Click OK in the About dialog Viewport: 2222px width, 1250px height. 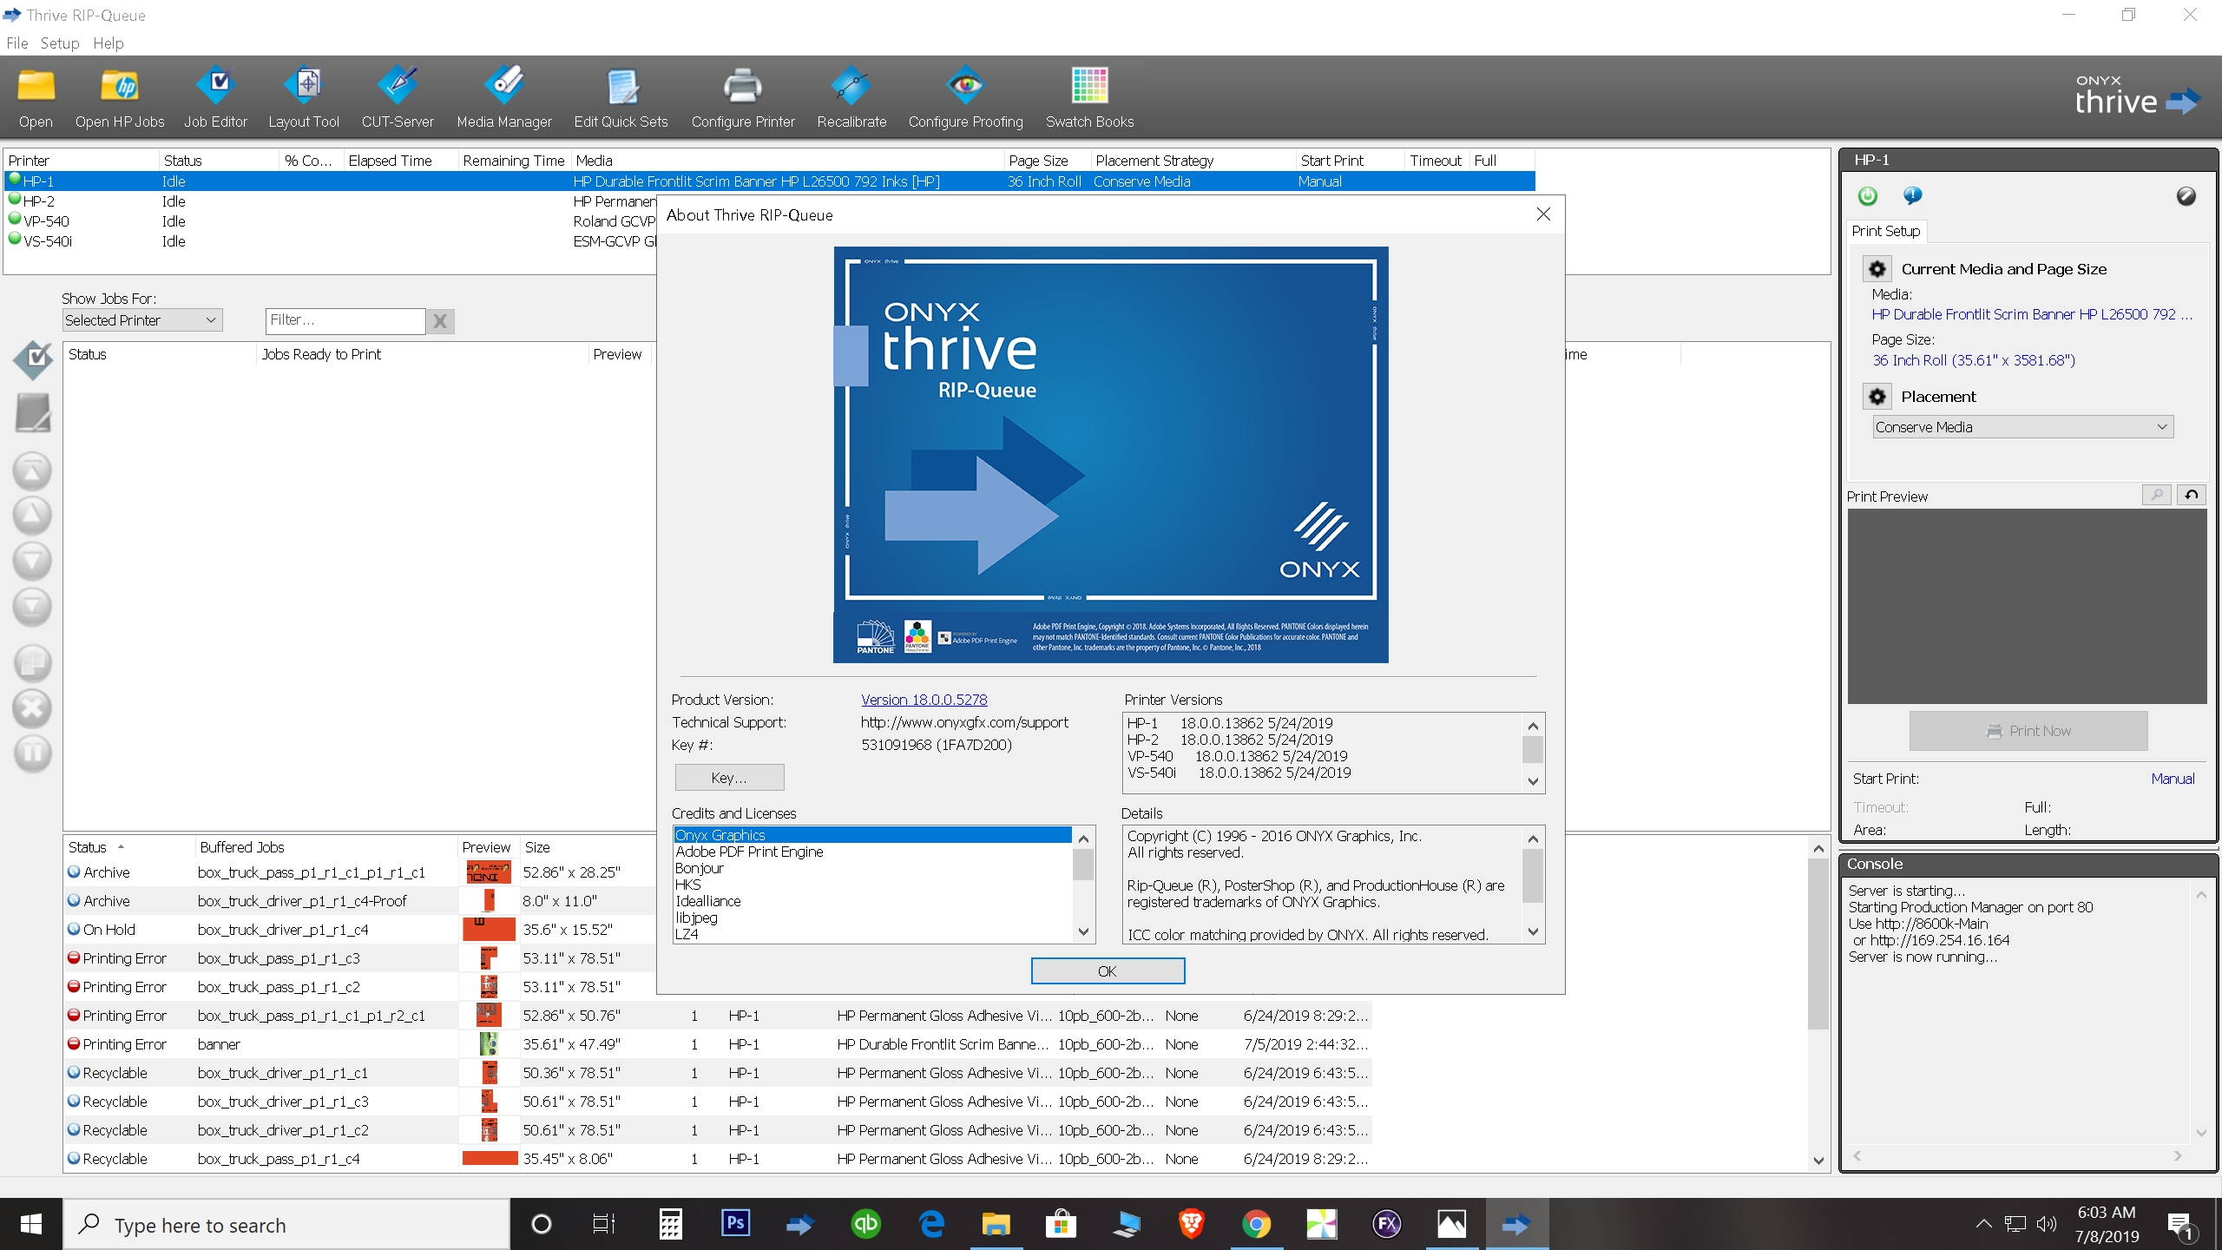[1108, 971]
